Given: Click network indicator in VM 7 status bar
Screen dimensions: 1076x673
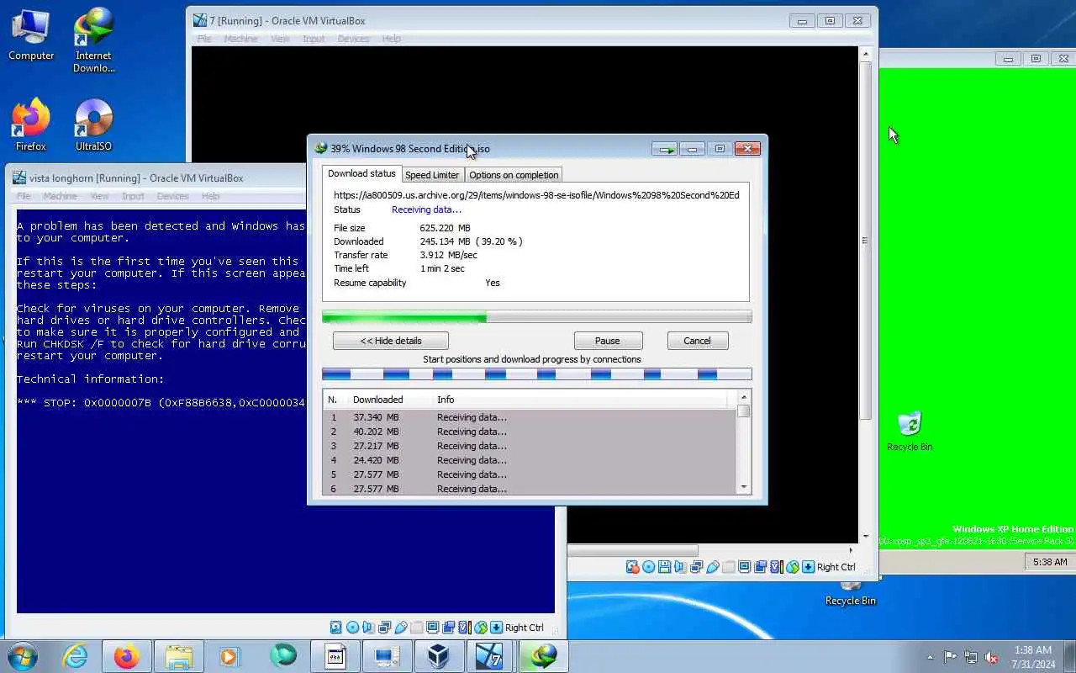Looking at the screenshot, I should click(x=696, y=567).
